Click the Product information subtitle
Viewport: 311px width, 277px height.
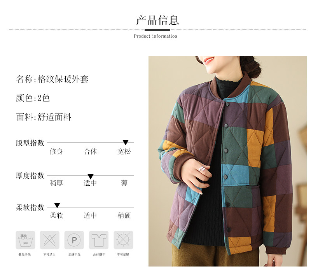click(155, 36)
